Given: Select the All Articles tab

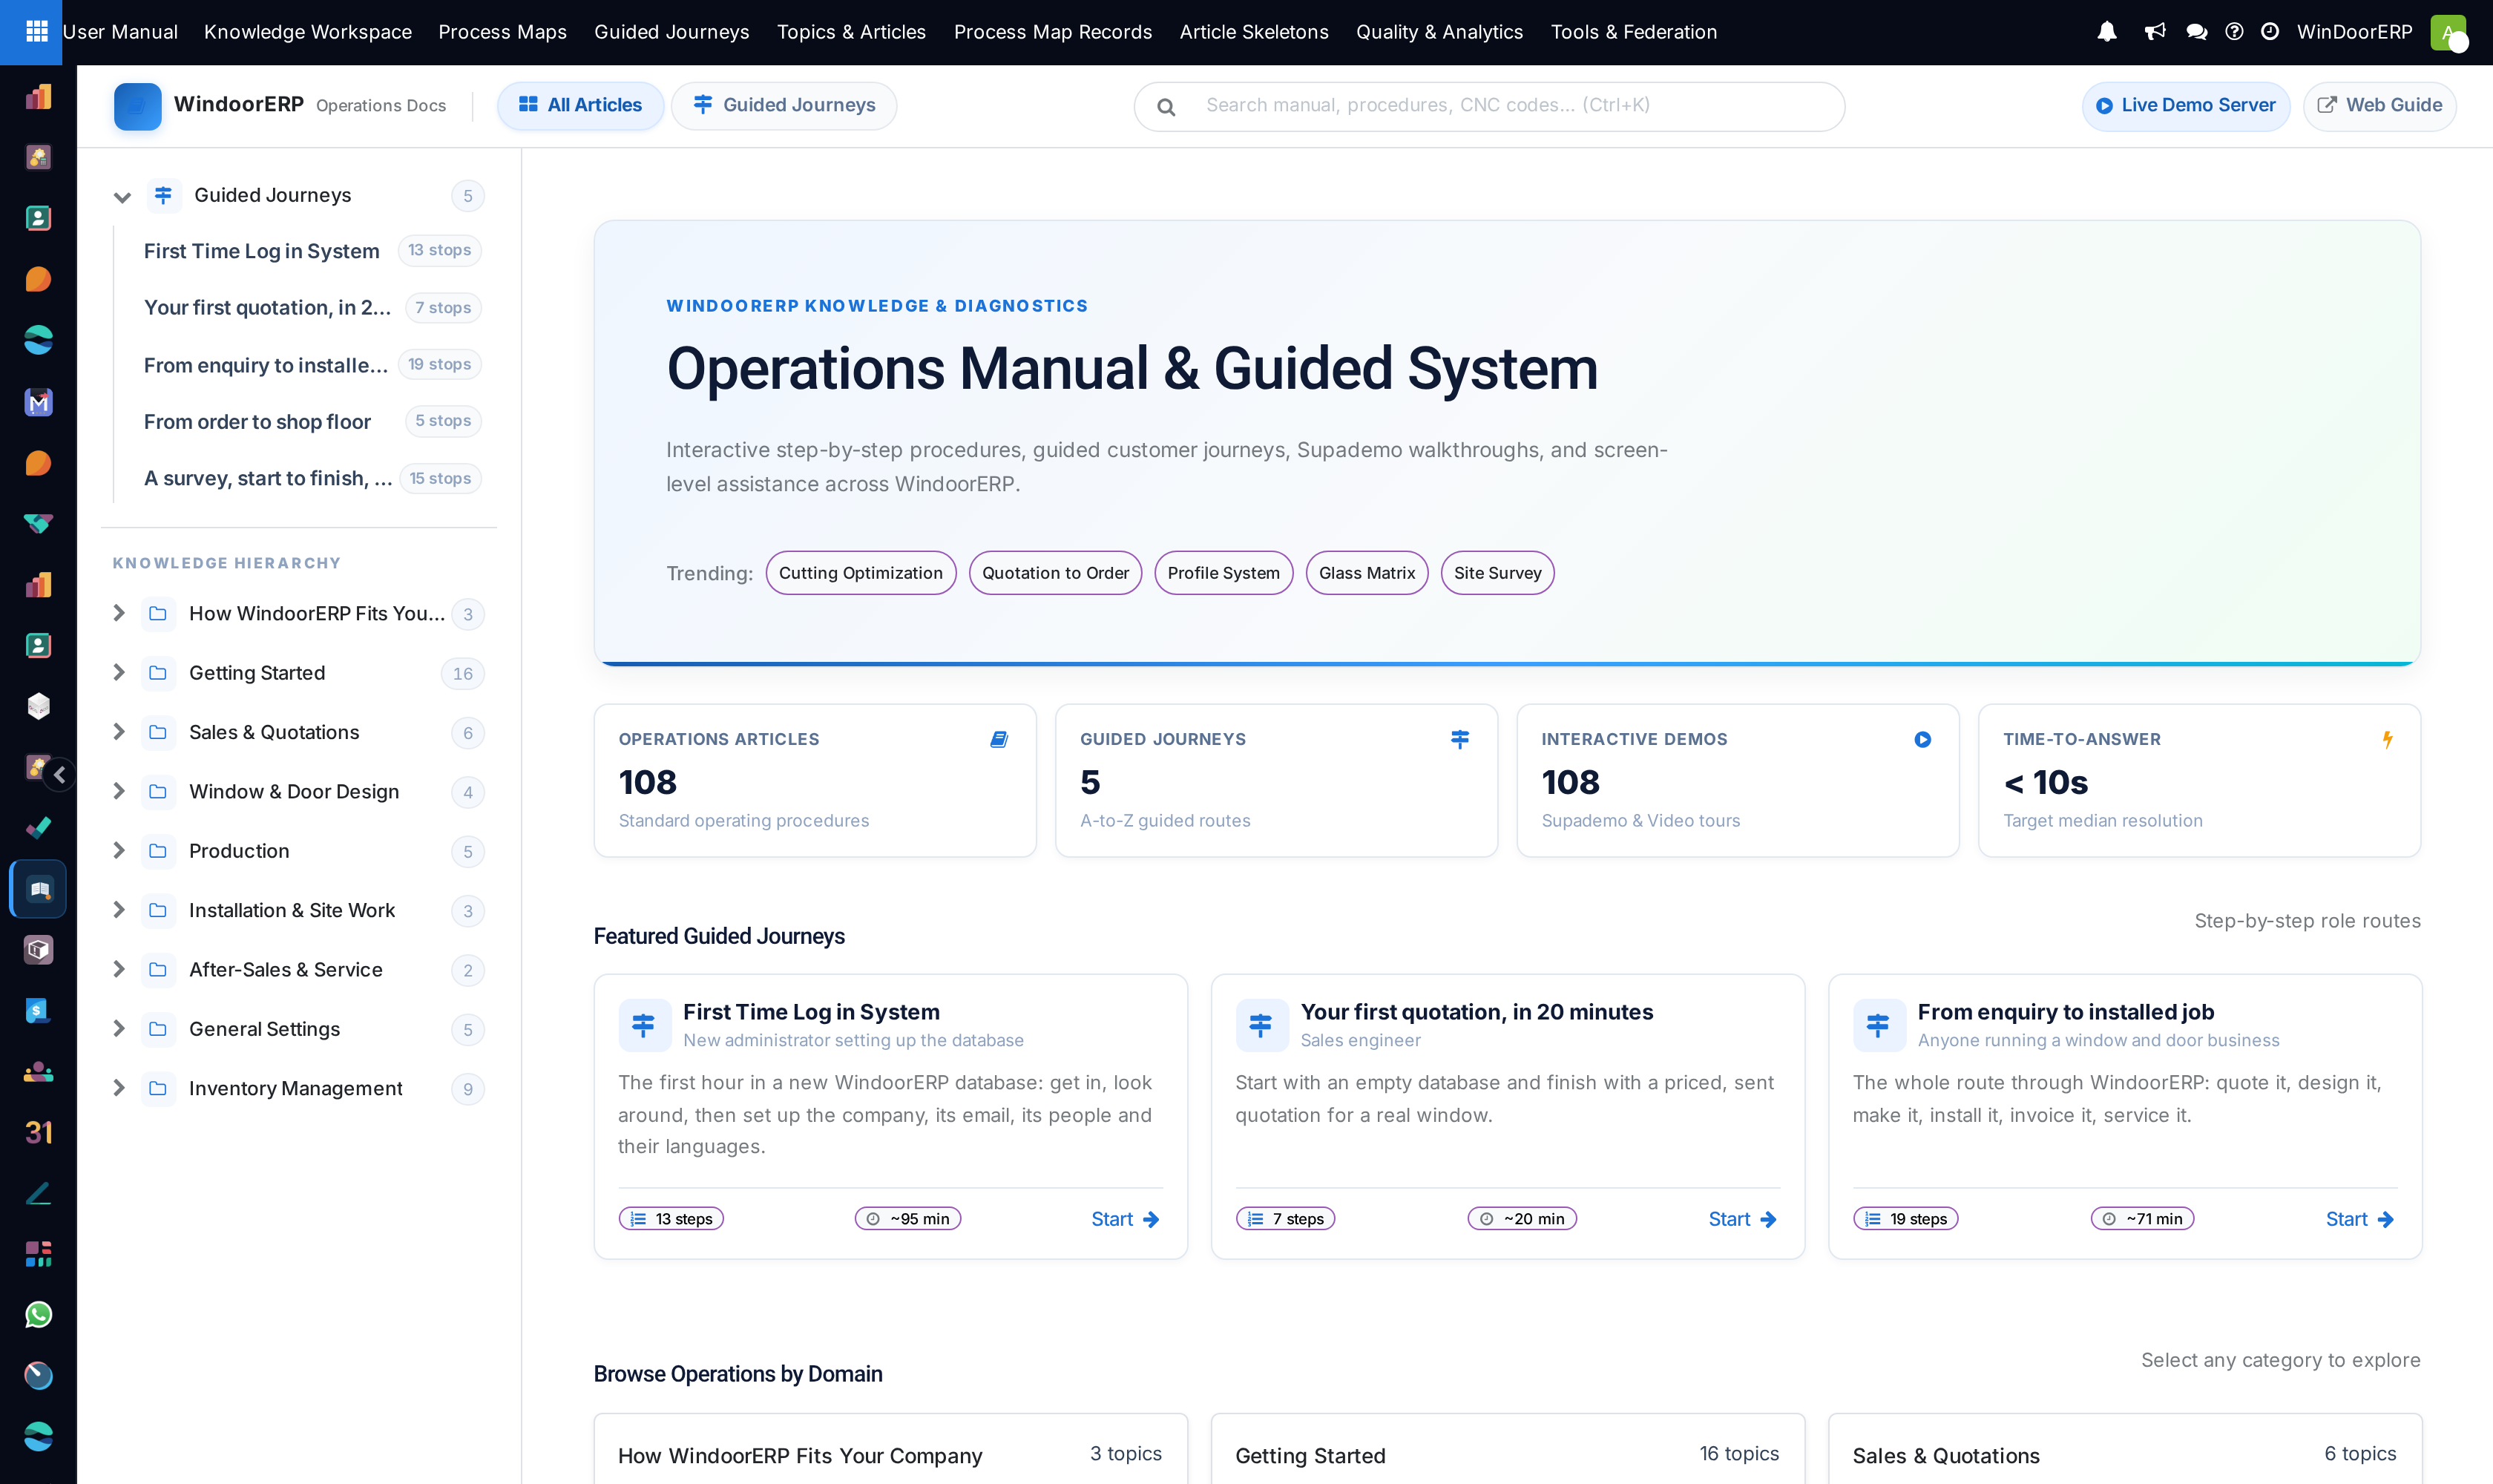Looking at the screenshot, I should click(580, 106).
